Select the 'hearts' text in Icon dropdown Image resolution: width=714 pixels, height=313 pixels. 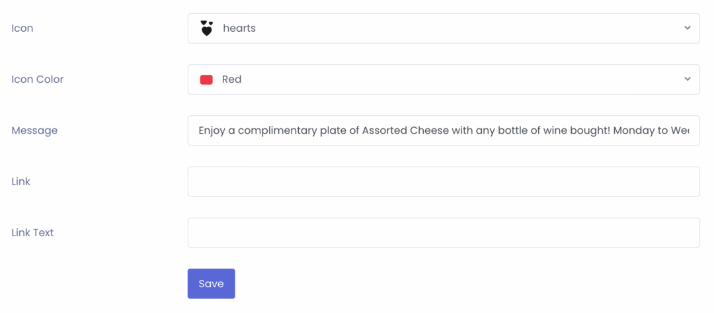pyautogui.click(x=239, y=28)
